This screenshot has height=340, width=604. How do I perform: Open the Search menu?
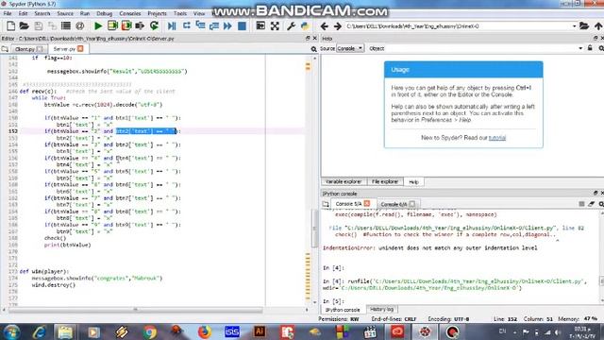[42, 13]
